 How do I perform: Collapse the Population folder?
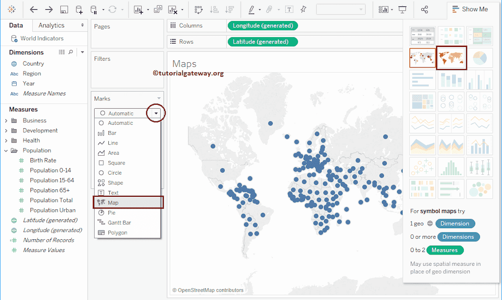[6, 150]
